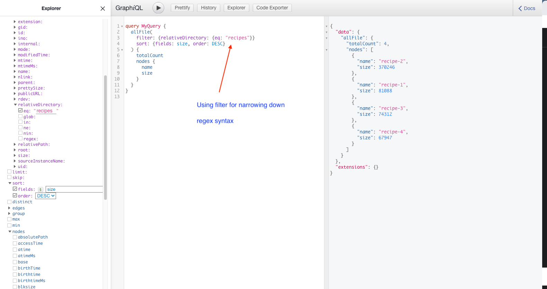This screenshot has height=289, width=547.
Task: Run the query with the play button
Action: coord(158,8)
